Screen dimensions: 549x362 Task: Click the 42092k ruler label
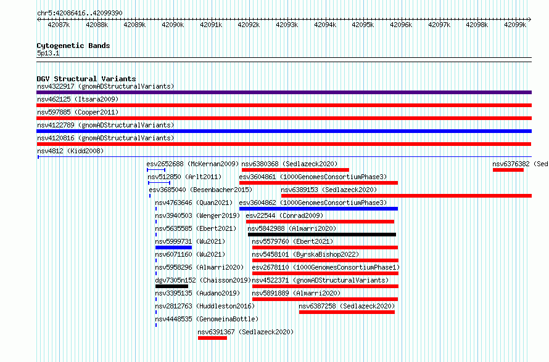click(x=249, y=25)
